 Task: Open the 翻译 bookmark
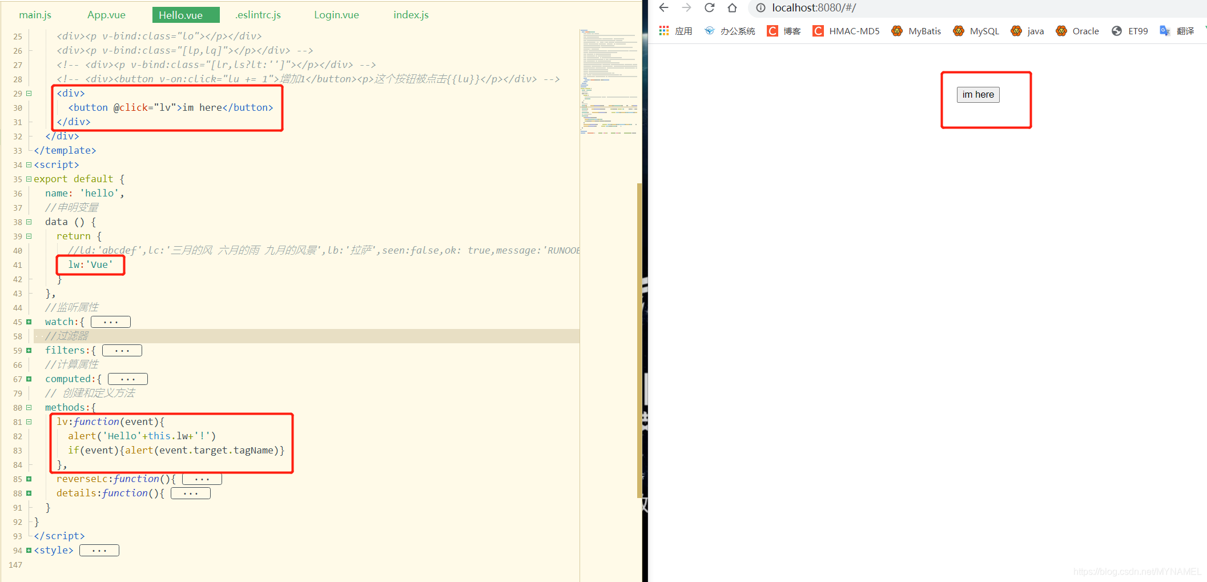(1177, 31)
